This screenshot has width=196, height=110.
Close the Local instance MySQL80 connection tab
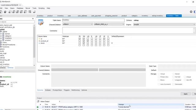20,5
